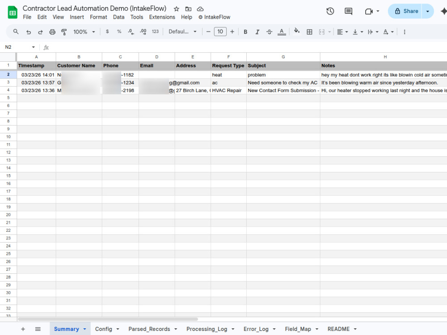The width and height of the screenshot is (447, 335).
Task: Format as percent
Action: pyautogui.click(x=119, y=32)
